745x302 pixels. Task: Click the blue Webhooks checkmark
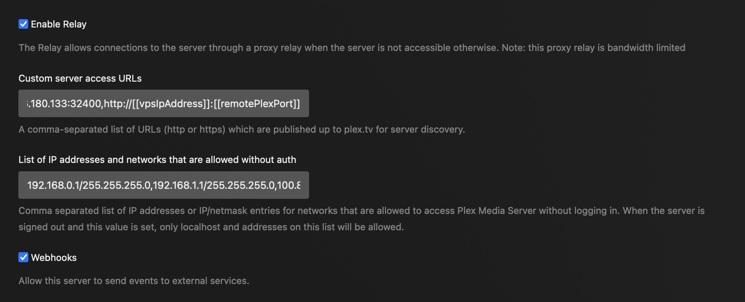24,257
